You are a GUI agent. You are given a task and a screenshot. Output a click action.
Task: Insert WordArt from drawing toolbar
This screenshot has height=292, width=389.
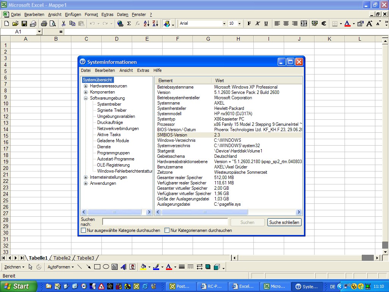(x=123, y=267)
